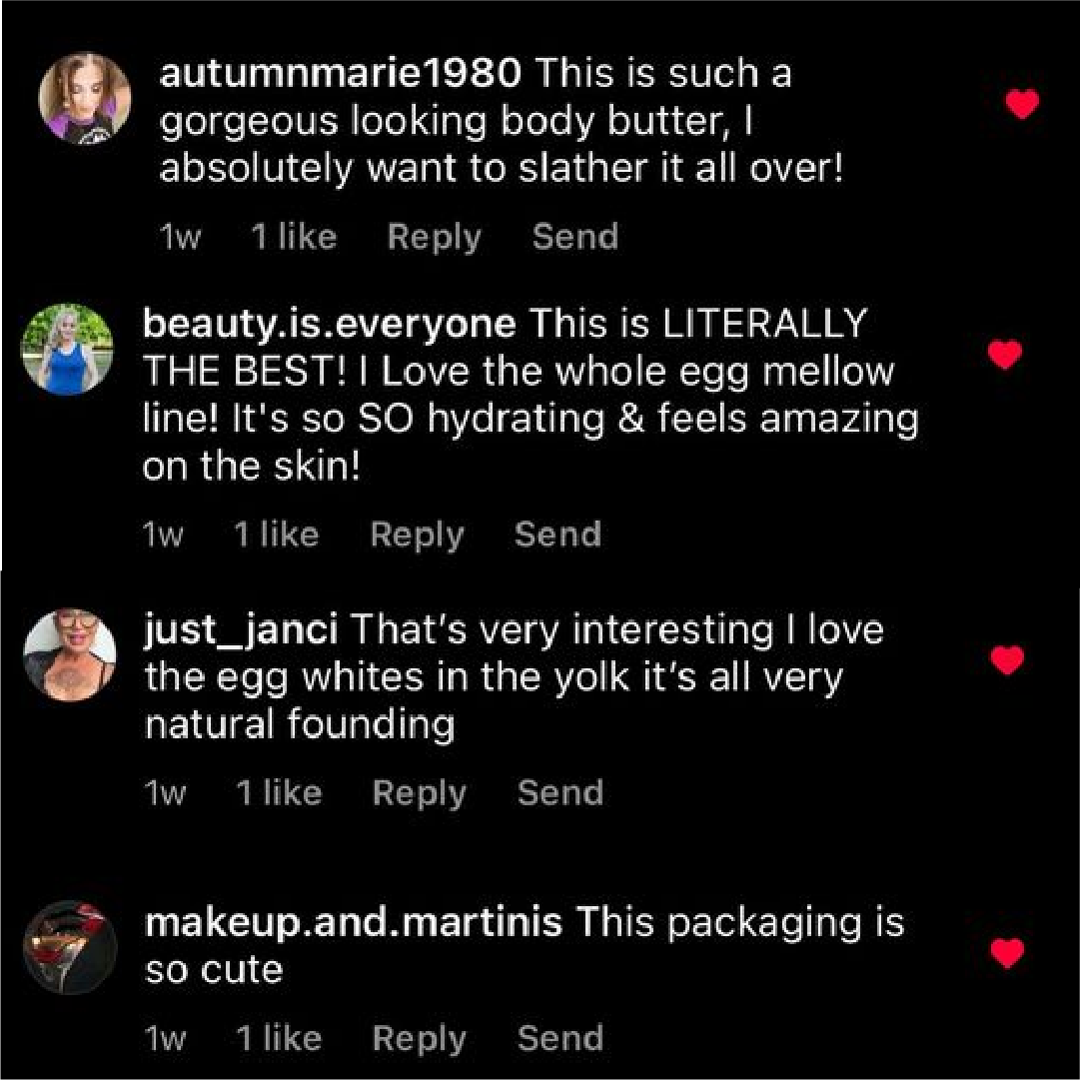
Task: View likes on just_janci's comment
Action: point(279,793)
